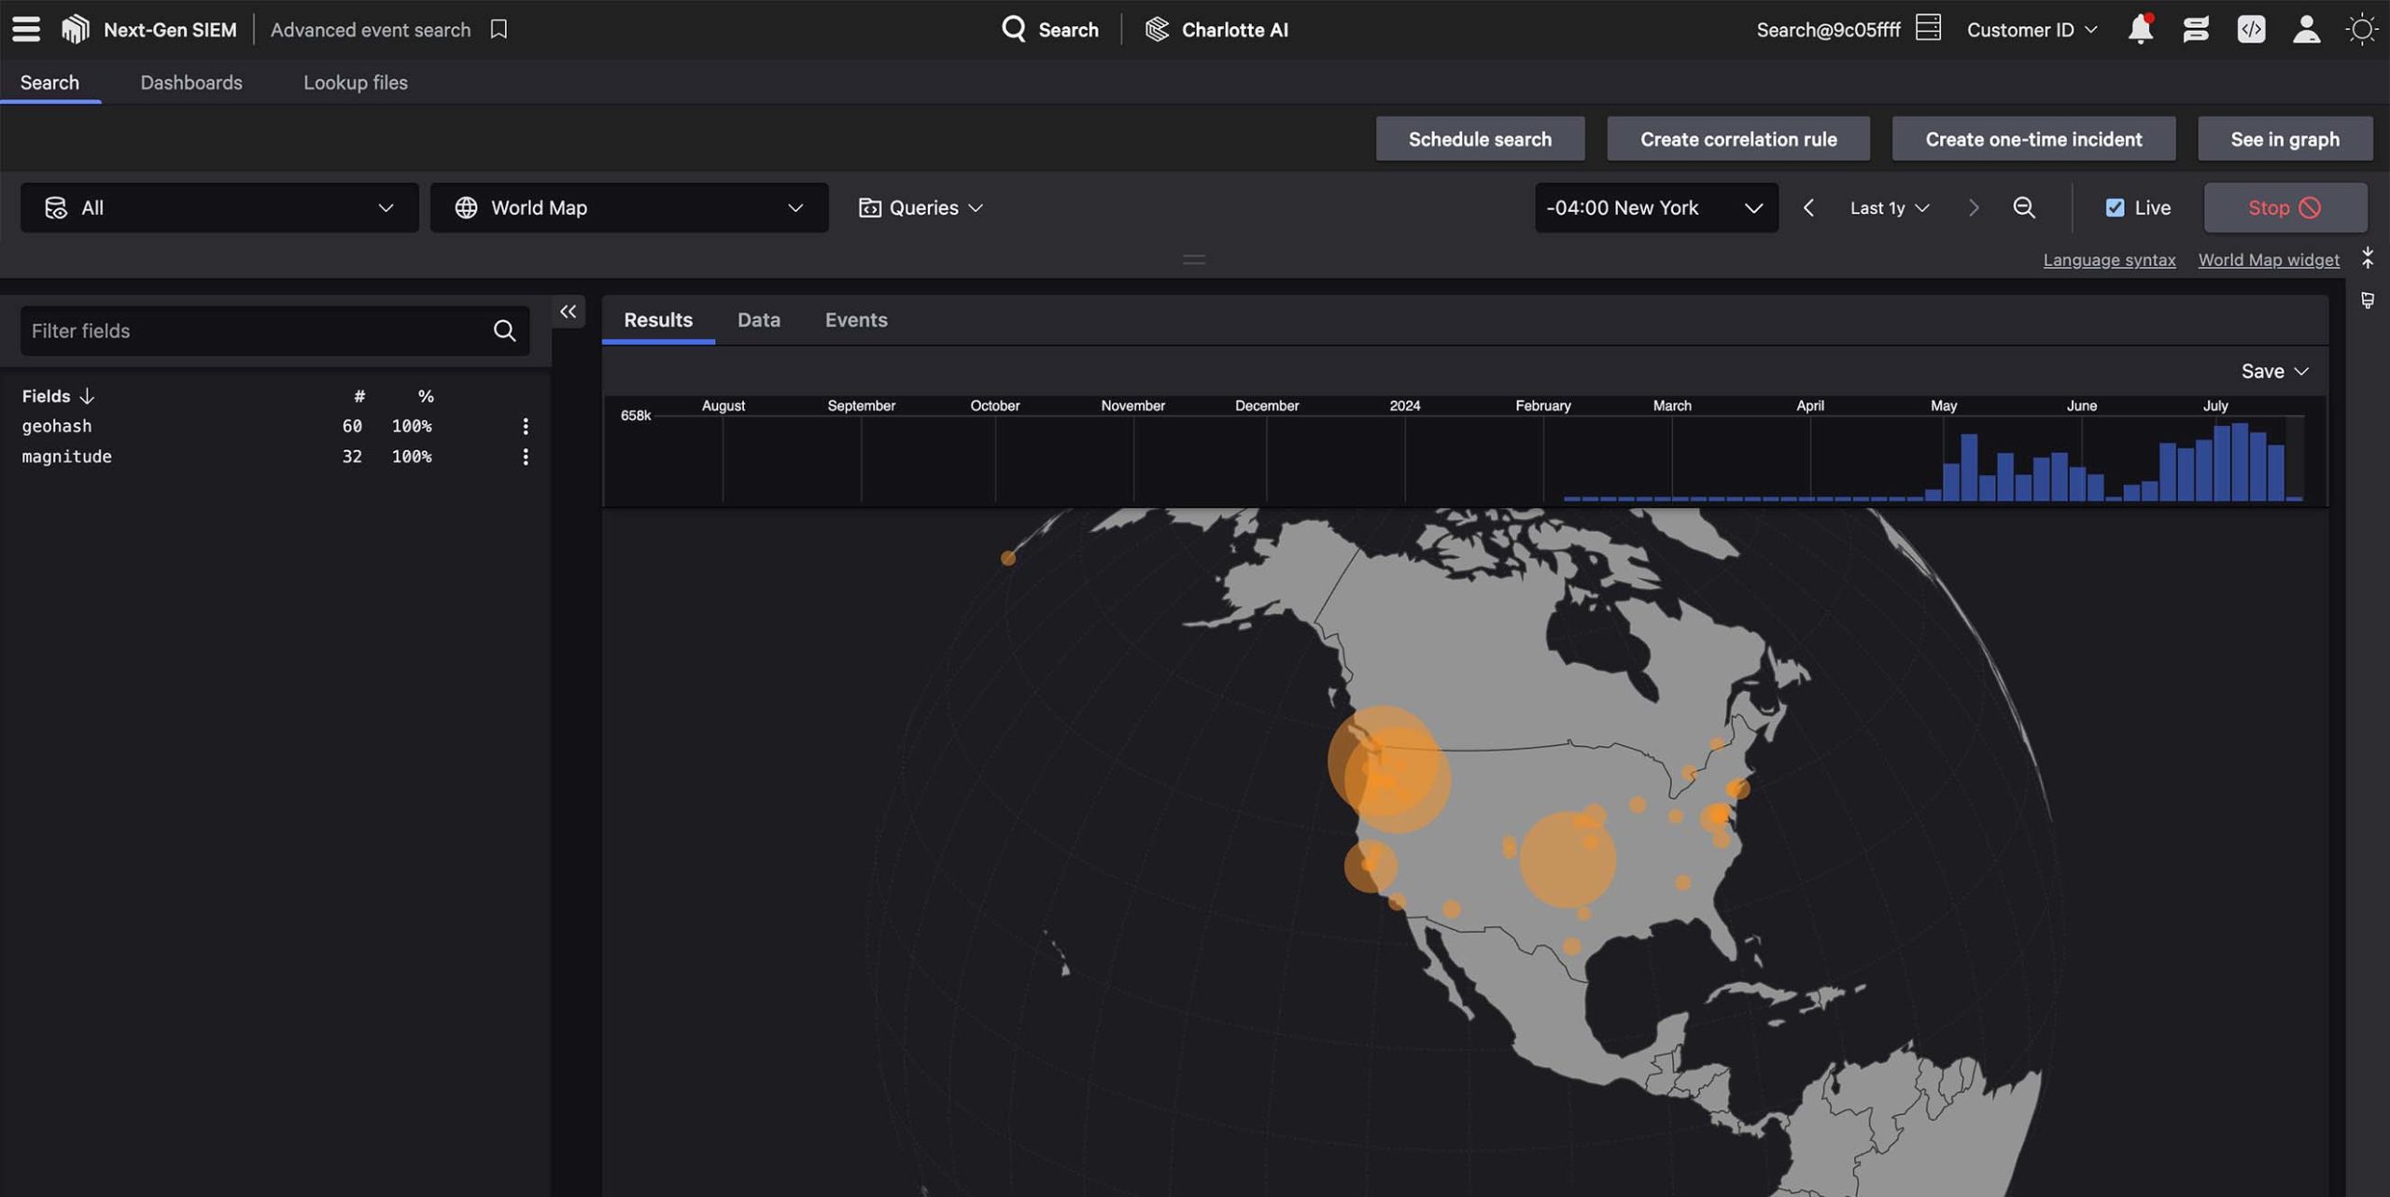Click the geohash field name
This screenshot has height=1197, width=2390.
(57, 426)
